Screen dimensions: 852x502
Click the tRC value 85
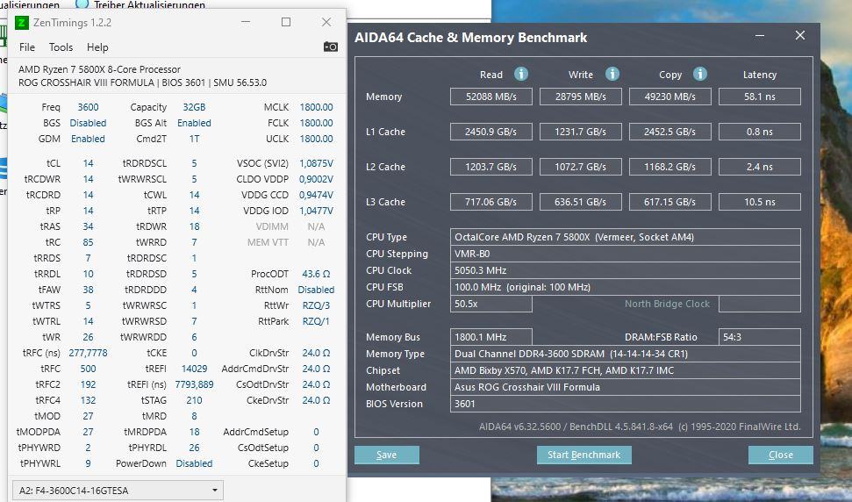point(88,241)
